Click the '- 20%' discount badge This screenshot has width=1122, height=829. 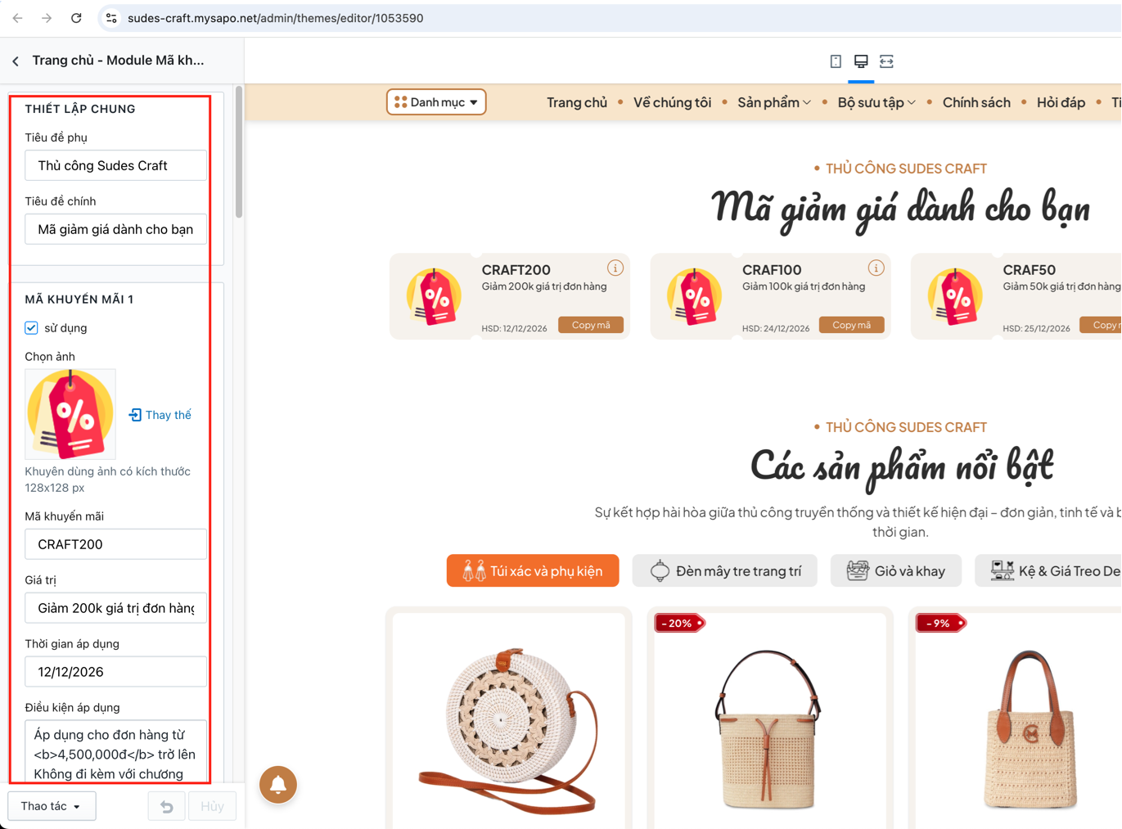pos(679,624)
